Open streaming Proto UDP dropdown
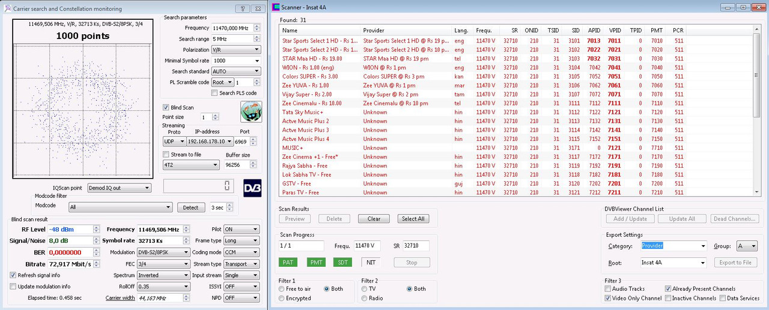This screenshot has height=310, width=769. tap(173, 142)
